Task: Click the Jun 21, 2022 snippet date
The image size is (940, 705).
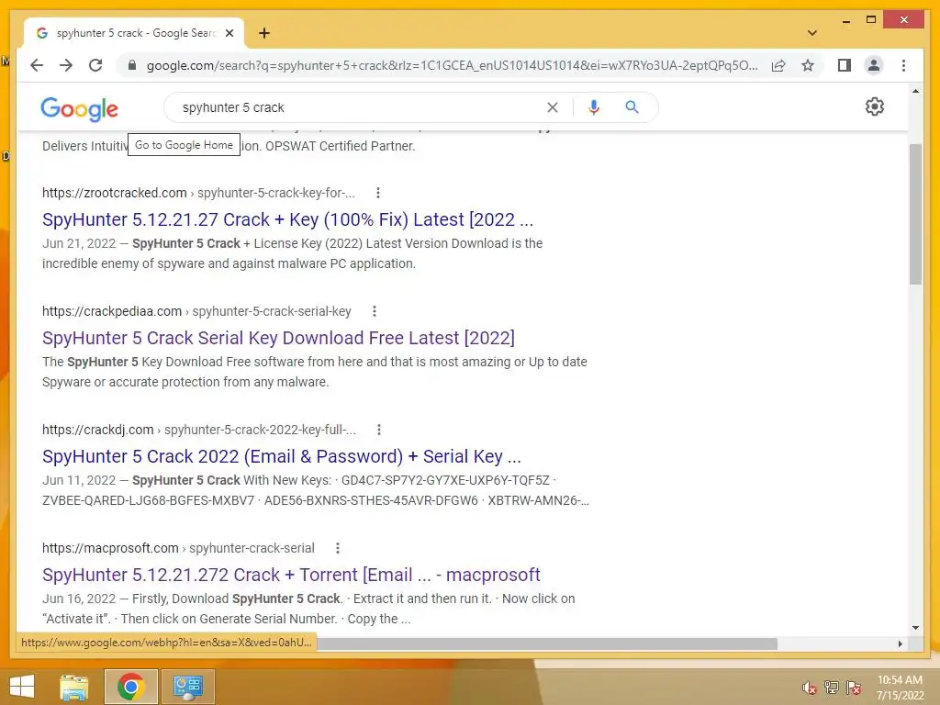Action: point(79,243)
